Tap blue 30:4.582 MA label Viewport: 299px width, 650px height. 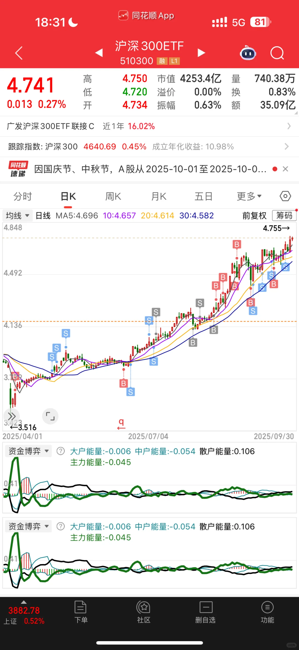pyautogui.click(x=197, y=215)
